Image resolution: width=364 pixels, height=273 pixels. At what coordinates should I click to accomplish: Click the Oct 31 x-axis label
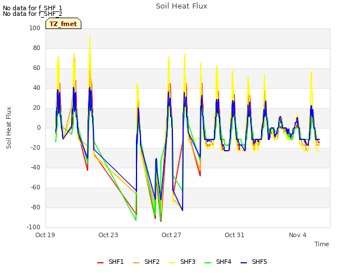click(x=234, y=235)
